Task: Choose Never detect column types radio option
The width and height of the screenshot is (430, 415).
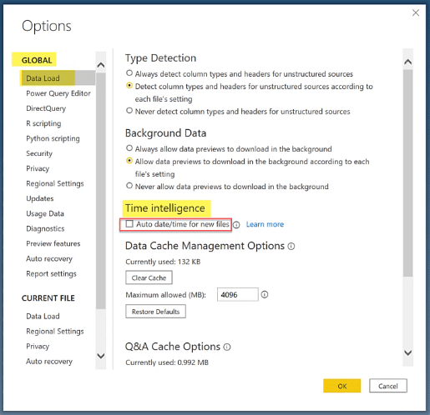Action: click(129, 111)
